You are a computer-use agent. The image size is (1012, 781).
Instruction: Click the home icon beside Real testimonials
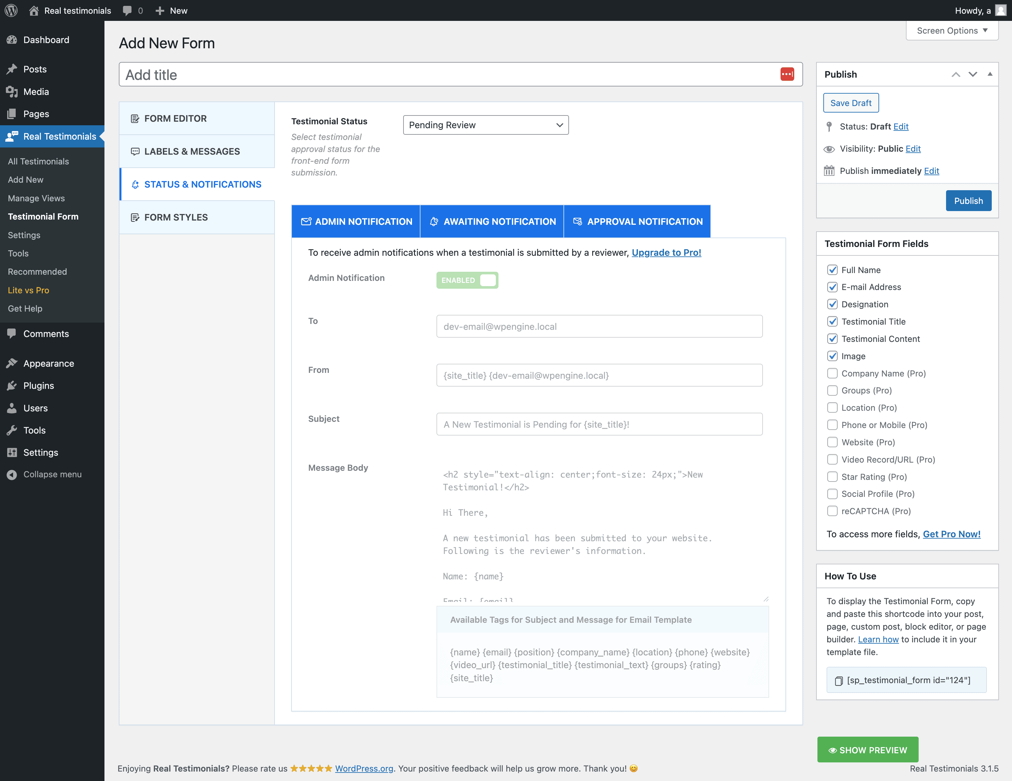click(33, 10)
